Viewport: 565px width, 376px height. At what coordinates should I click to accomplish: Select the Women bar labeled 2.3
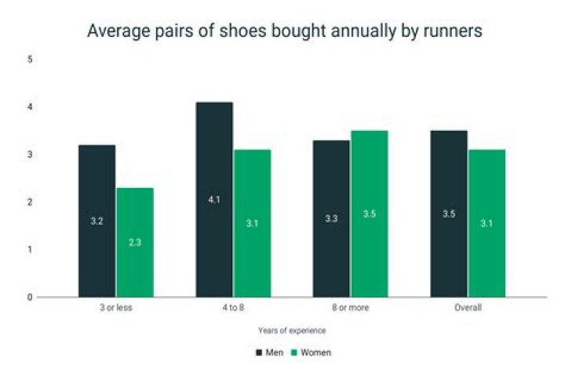coord(135,242)
